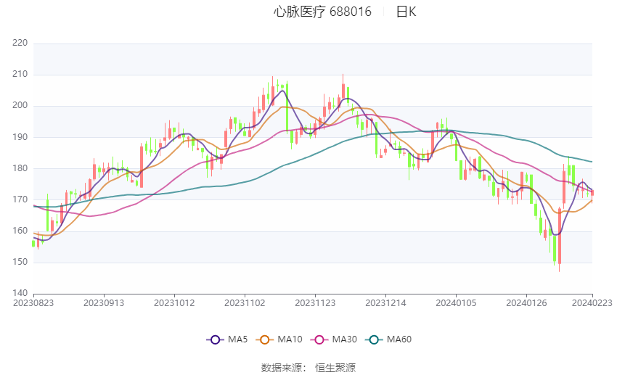Click the 20230913 date axis label
The height and width of the screenshot is (375, 617).
[104, 303]
